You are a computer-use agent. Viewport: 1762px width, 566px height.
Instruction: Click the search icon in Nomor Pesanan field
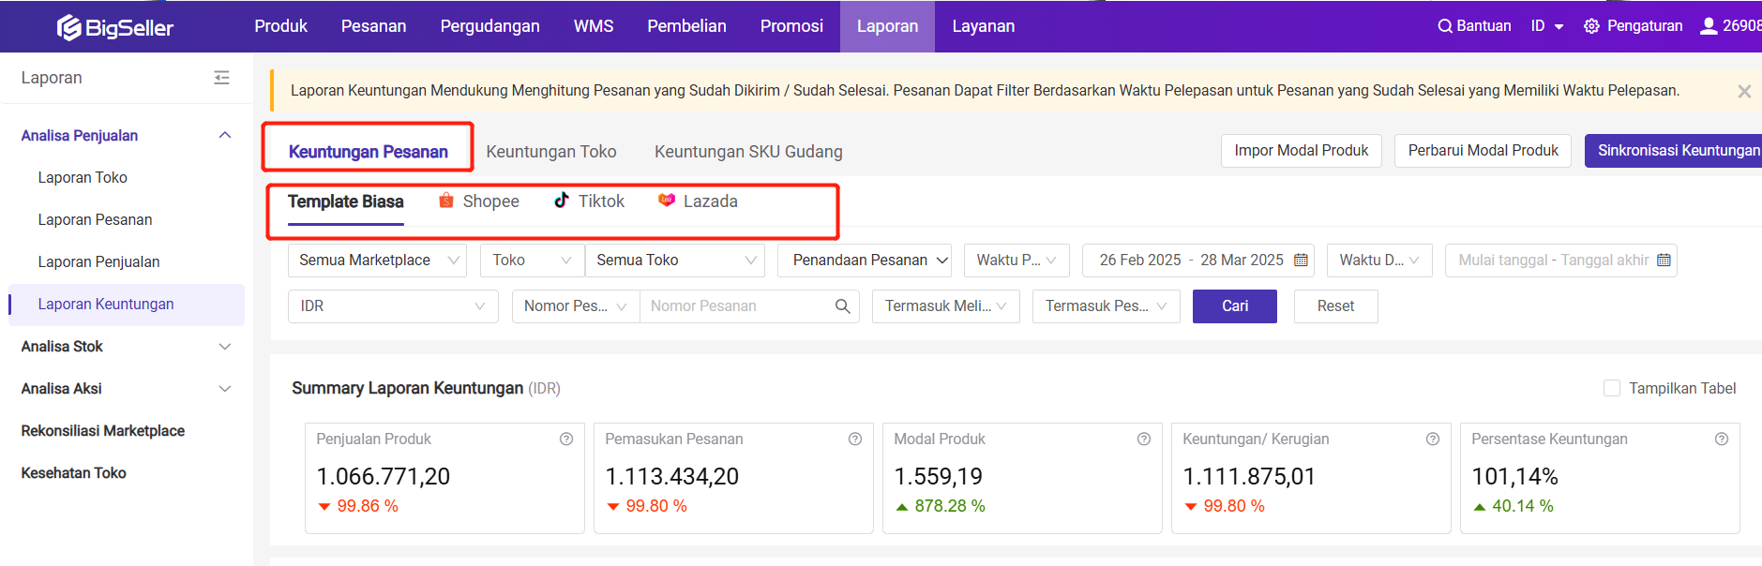[842, 306]
